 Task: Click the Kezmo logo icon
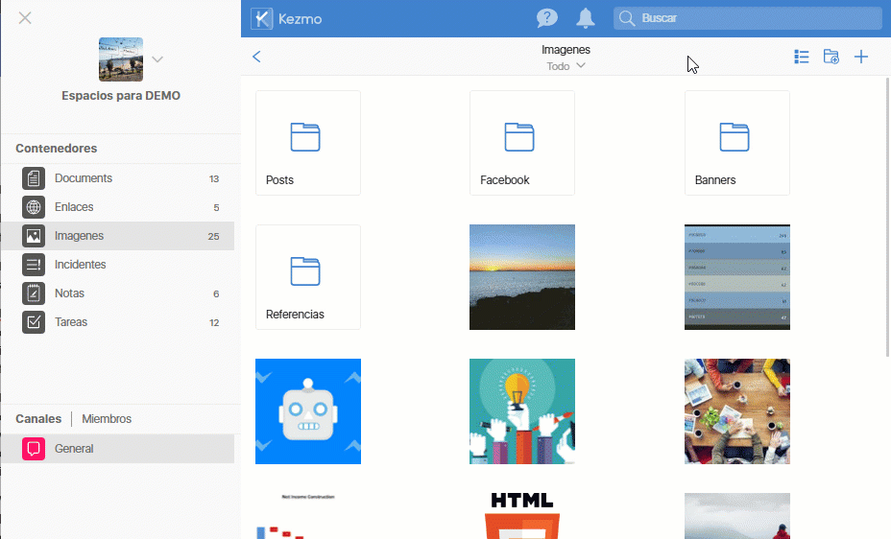(x=261, y=19)
